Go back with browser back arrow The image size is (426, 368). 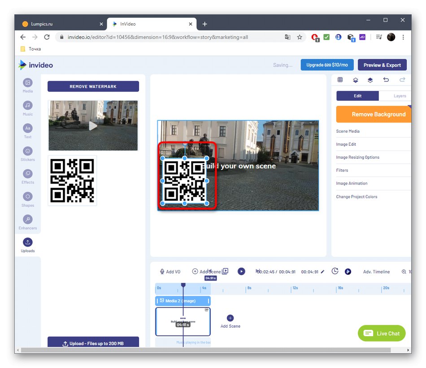tap(23, 37)
